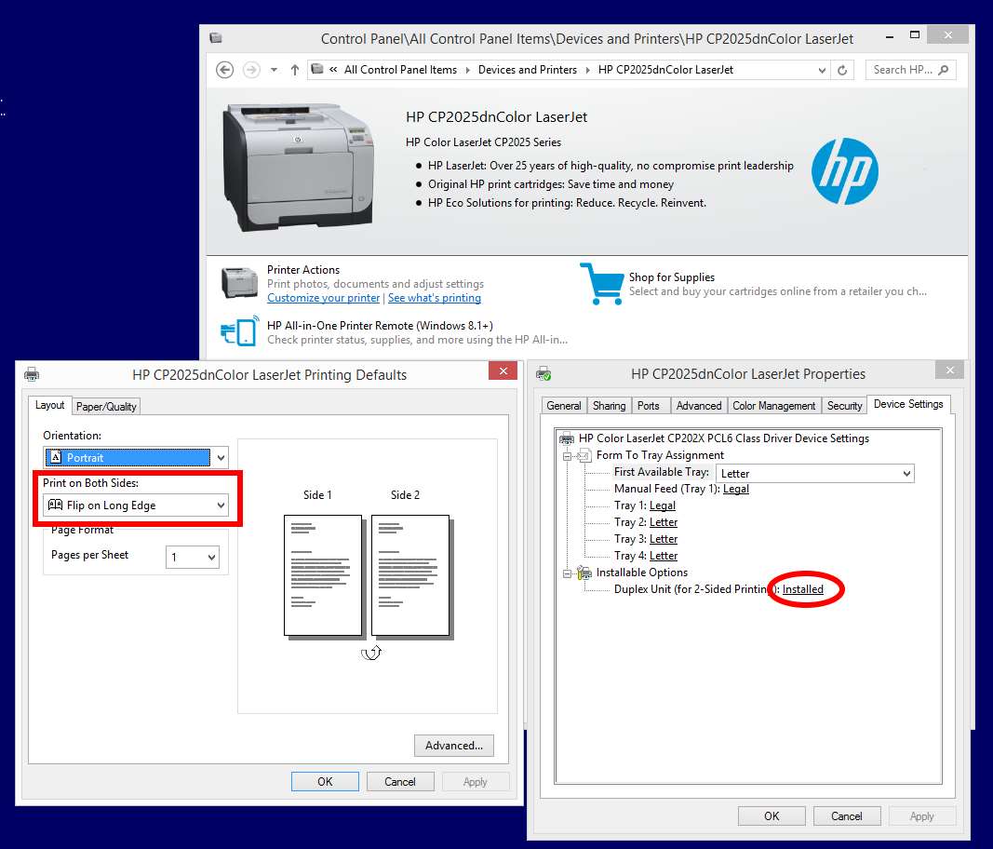
Task: Click the Printing Defaults title bar printer icon
Action: click(x=32, y=374)
